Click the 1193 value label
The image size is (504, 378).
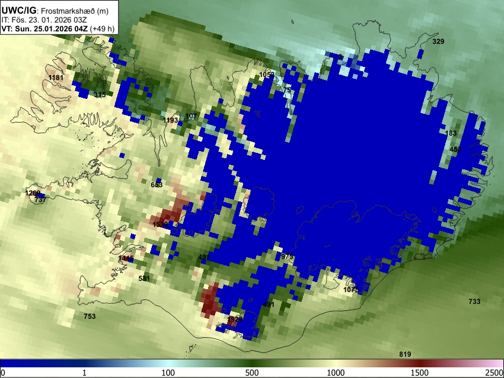pyautogui.click(x=170, y=120)
